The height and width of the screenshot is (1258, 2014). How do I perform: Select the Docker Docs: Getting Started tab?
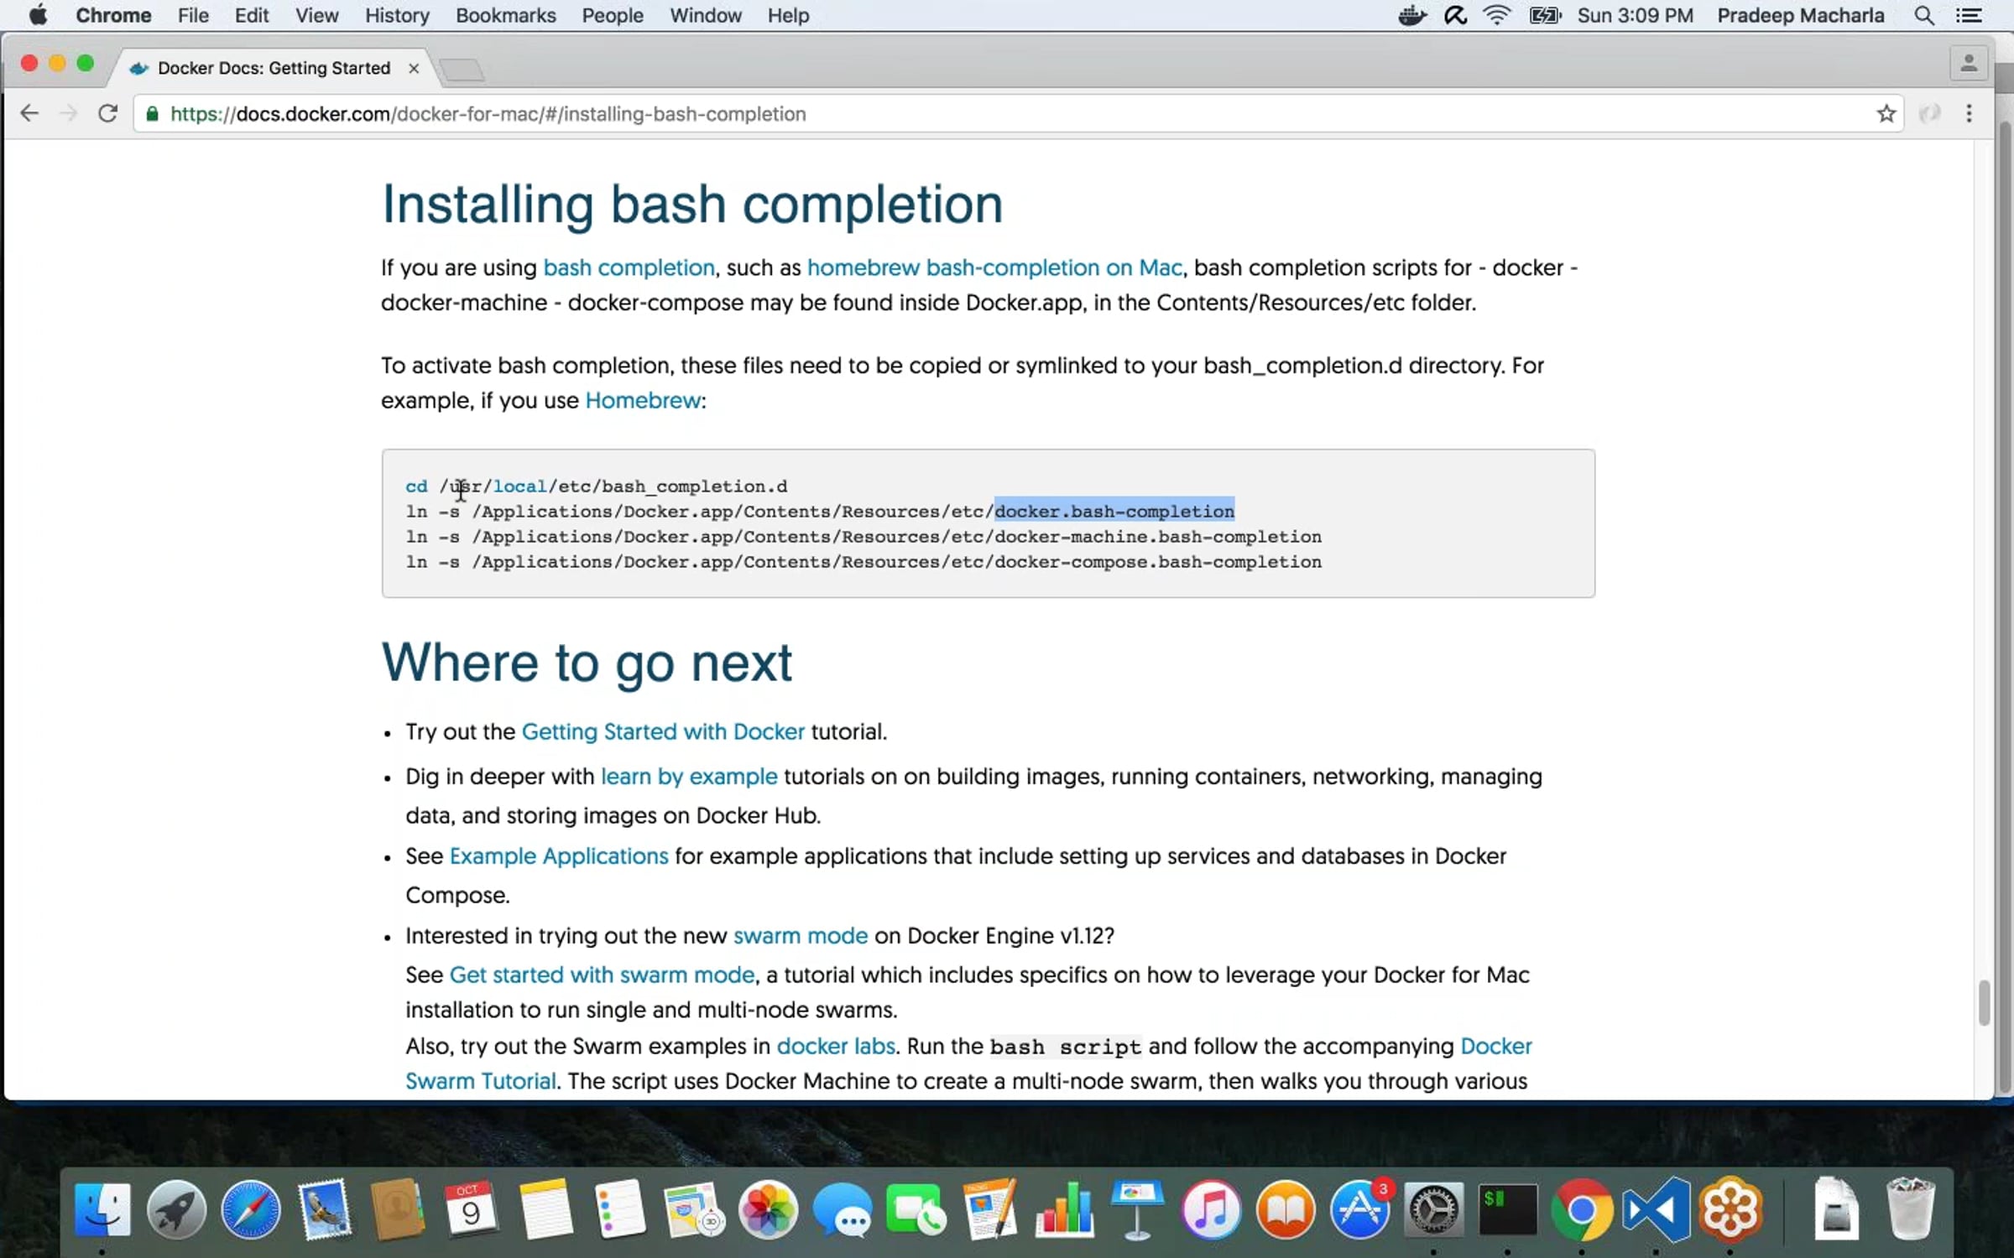pyautogui.click(x=274, y=68)
